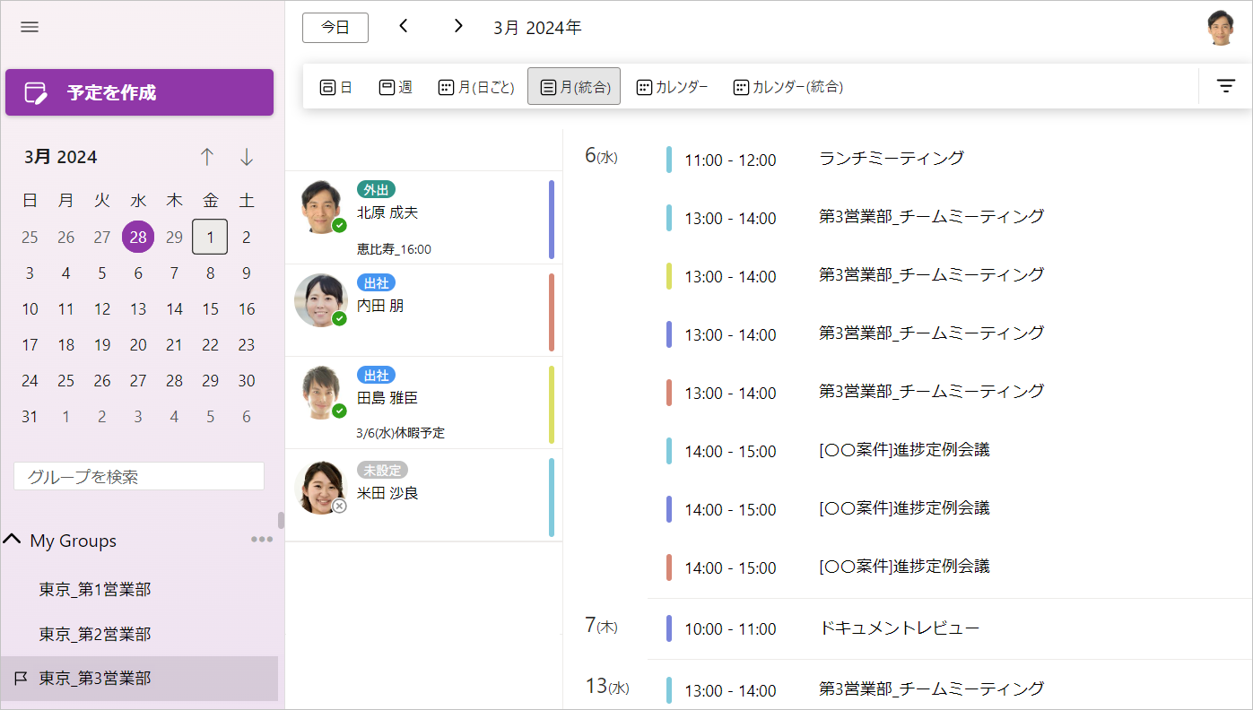Go to previous month with left chevron

pyautogui.click(x=404, y=26)
